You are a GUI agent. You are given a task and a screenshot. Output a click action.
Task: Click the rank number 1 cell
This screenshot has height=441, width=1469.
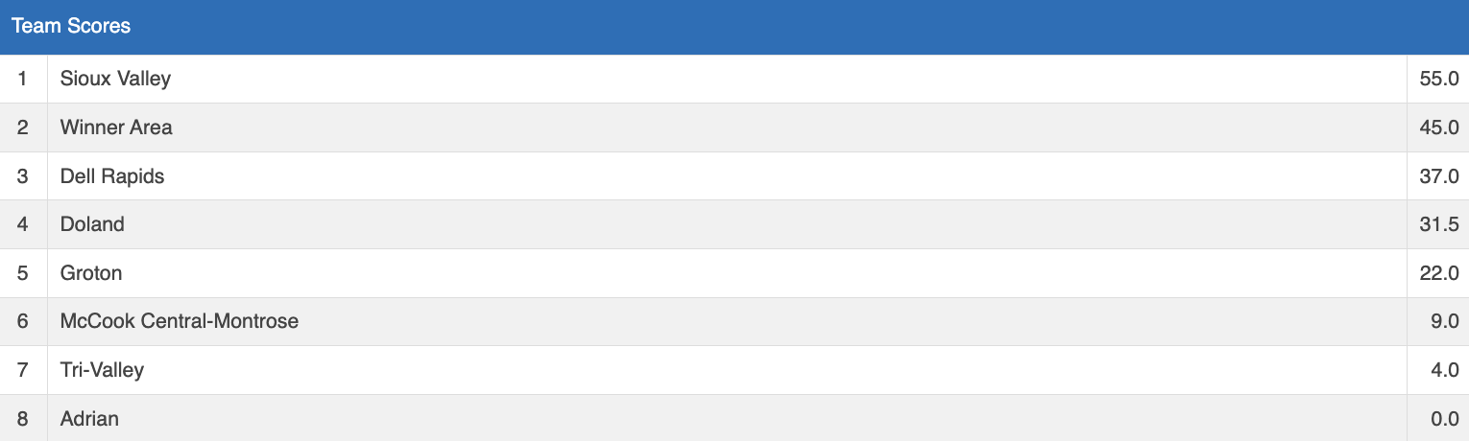click(x=23, y=79)
